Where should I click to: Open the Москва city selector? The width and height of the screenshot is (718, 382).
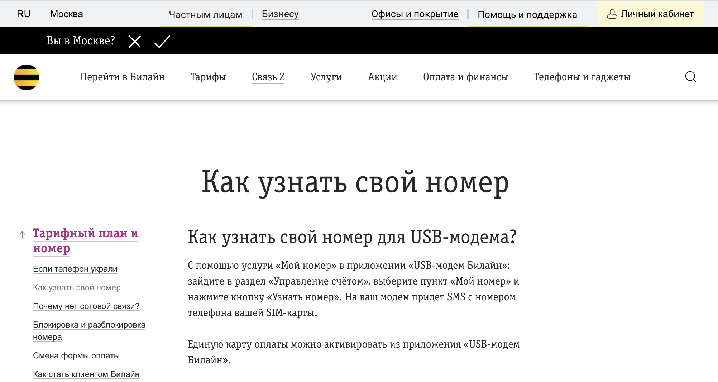click(66, 14)
